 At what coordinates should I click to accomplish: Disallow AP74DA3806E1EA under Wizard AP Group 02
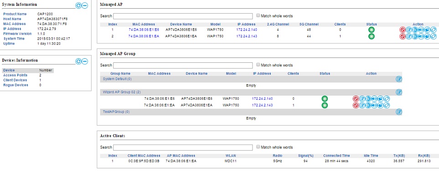pos(356,105)
